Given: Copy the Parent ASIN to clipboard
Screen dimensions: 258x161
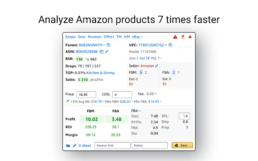Looking at the screenshot, I should point(108,45).
